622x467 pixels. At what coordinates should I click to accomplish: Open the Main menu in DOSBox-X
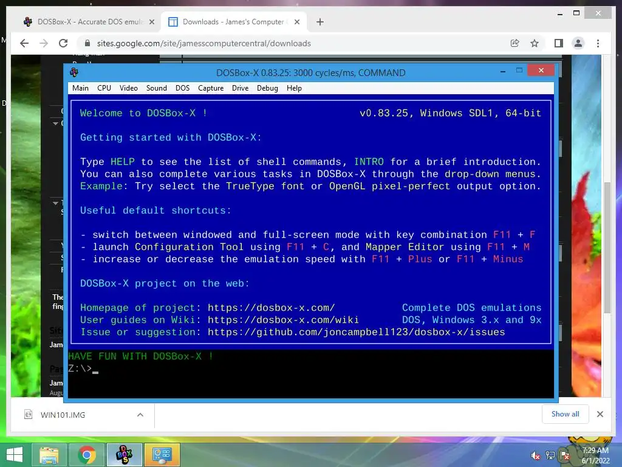click(x=80, y=88)
